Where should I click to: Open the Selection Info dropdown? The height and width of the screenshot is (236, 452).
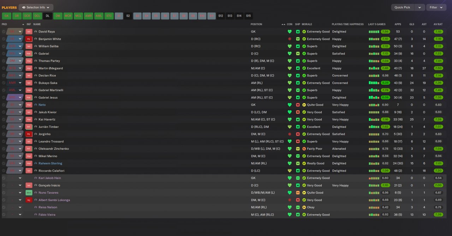tap(36, 7)
